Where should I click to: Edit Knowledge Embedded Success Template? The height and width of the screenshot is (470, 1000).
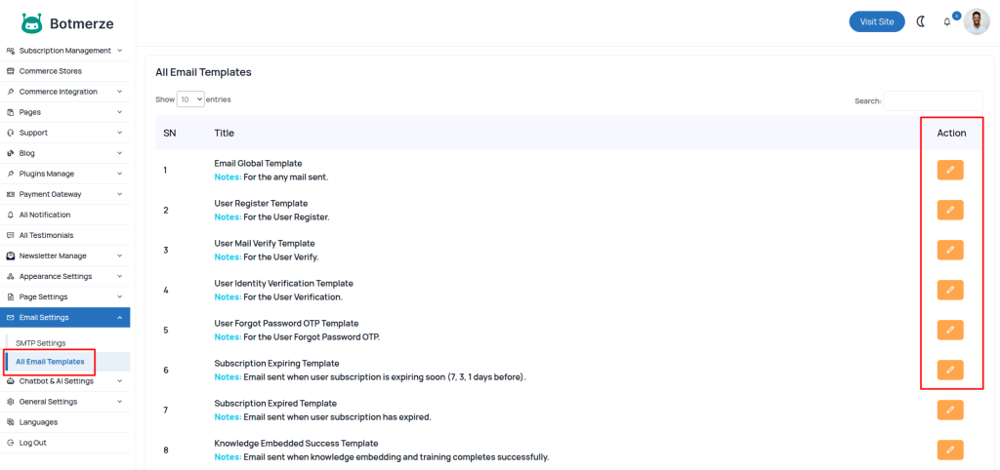click(x=949, y=450)
